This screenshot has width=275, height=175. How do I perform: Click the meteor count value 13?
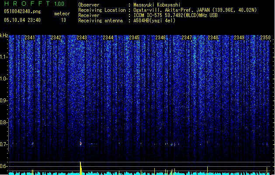click(63, 20)
